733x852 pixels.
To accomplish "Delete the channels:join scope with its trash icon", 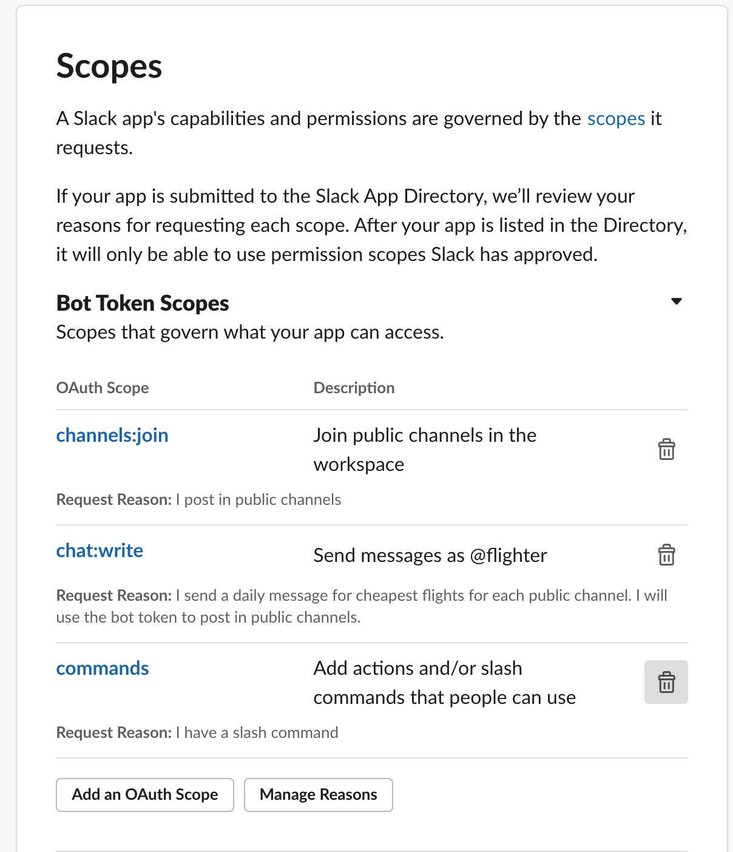I will 666,450.
